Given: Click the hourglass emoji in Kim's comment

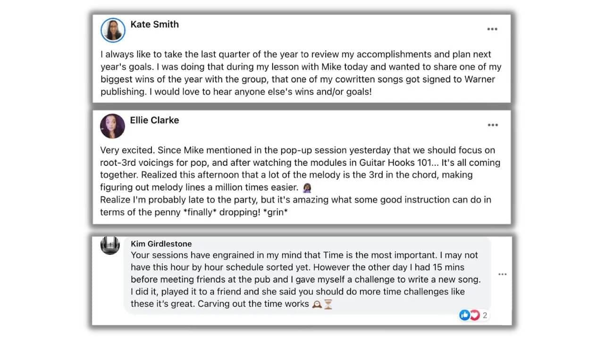Looking at the screenshot, I should (x=328, y=305).
